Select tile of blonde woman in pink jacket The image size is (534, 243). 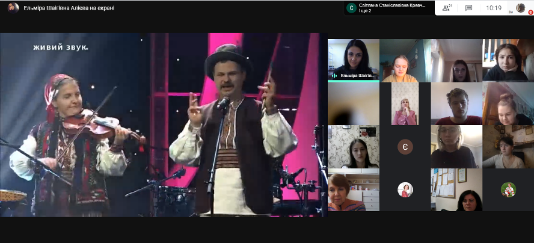pos(405,103)
